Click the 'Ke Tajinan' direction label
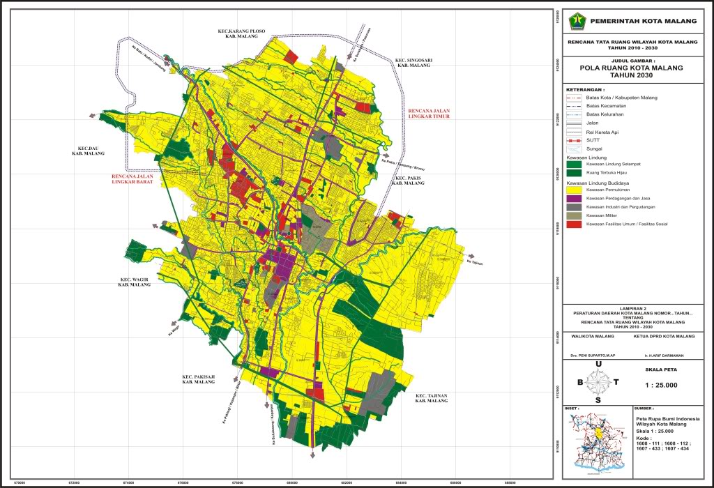 point(475,262)
